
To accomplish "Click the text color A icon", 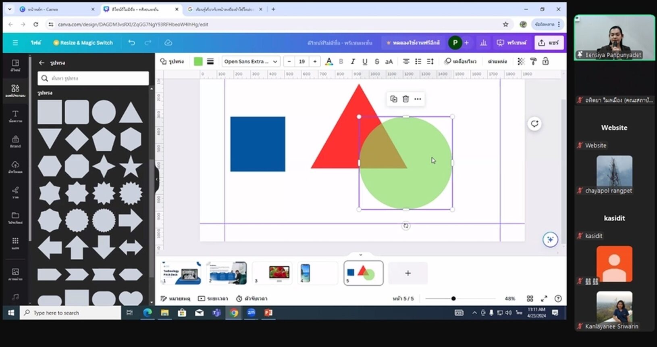I will click(x=329, y=61).
